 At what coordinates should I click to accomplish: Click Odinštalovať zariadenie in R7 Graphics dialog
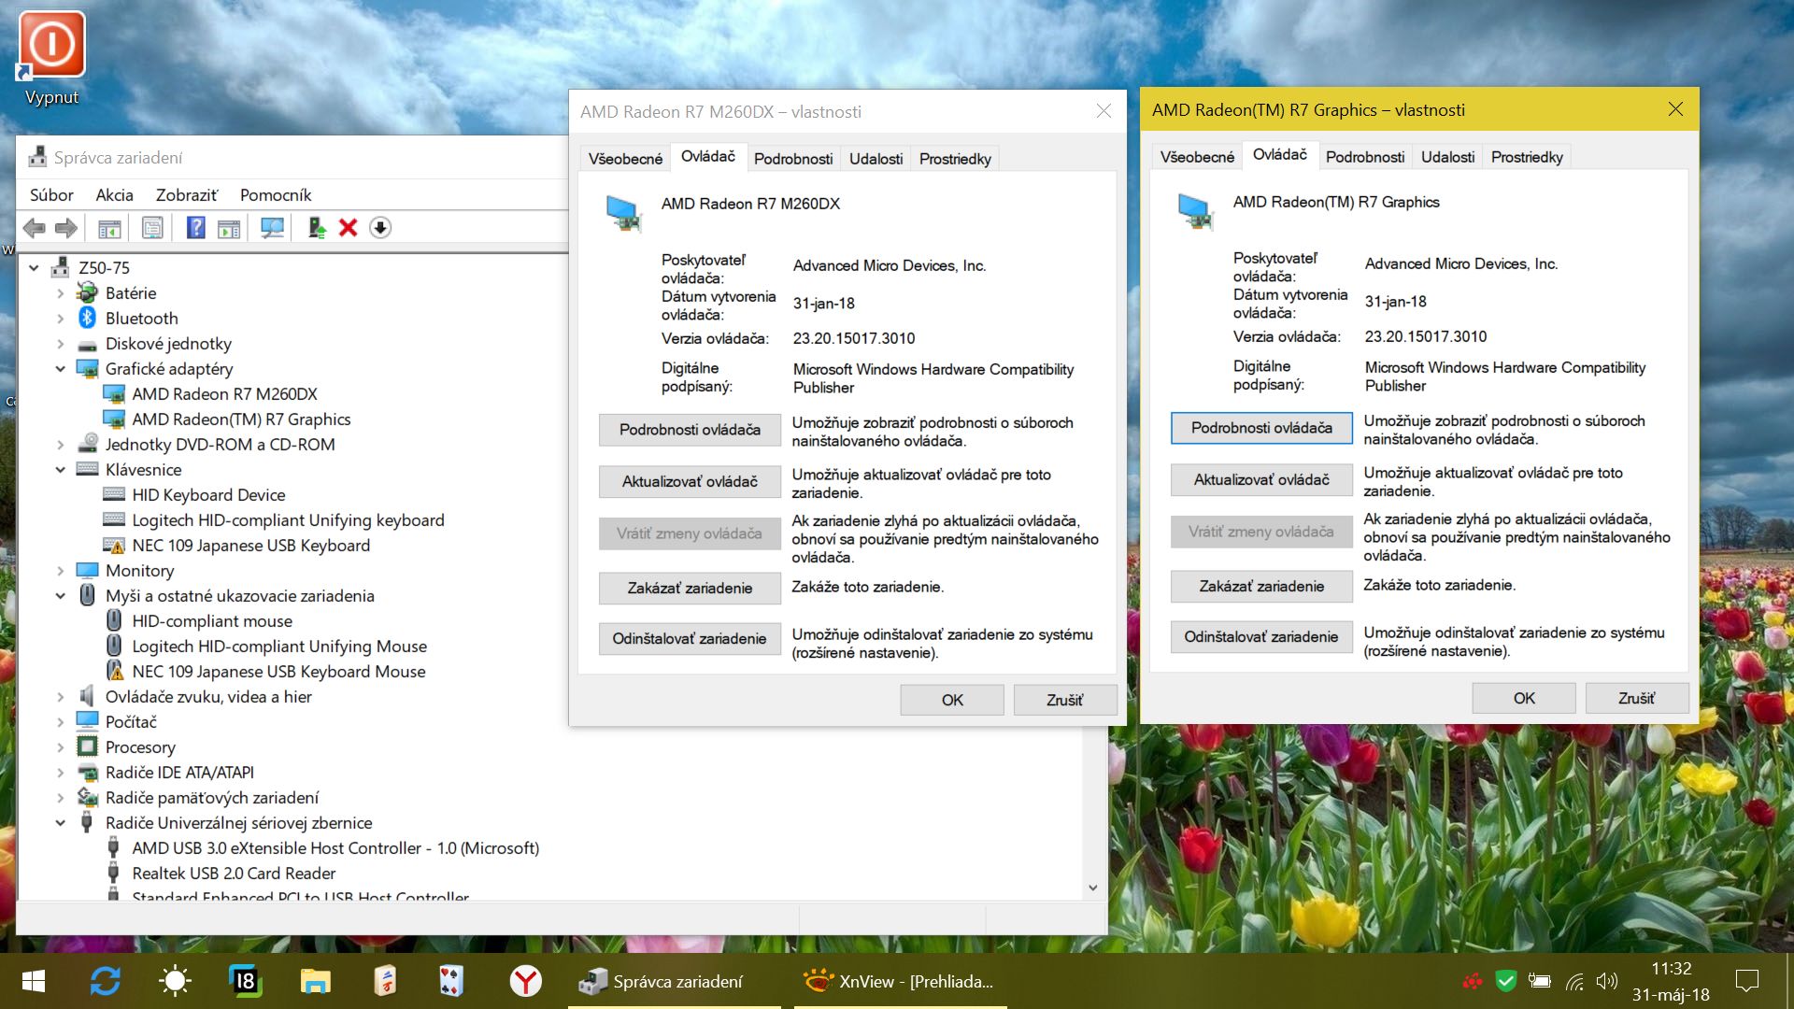(x=1261, y=636)
